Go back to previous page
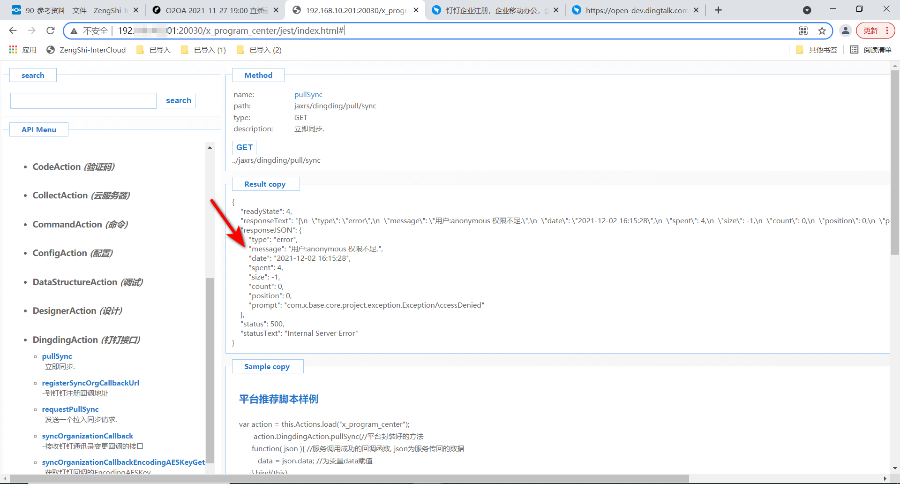This screenshot has width=900, height=484. (13, 30)
